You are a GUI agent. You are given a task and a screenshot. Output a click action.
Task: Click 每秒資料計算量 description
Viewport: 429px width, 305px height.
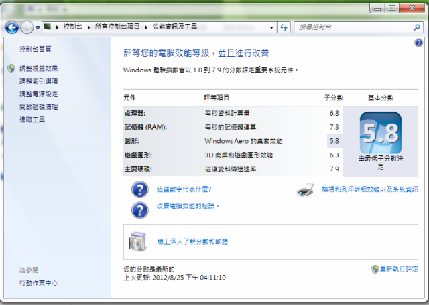point(227,113)
